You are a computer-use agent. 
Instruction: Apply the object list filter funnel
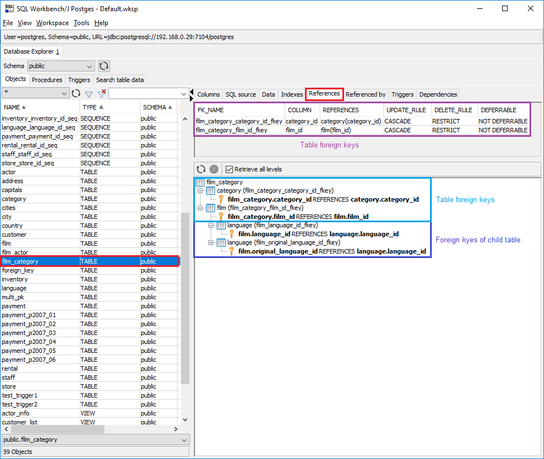[x=88, y=94]
